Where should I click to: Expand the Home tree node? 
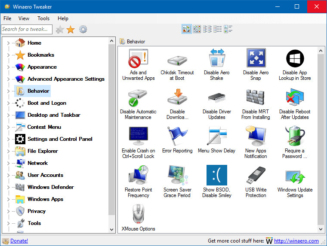click(8, 43)
